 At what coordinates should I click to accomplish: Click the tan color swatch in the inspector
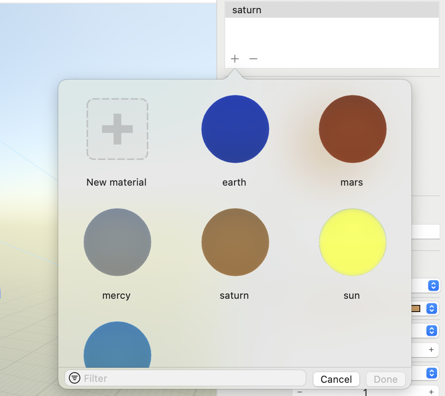coord(415,308)
